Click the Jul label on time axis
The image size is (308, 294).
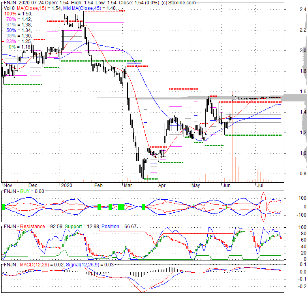(260, 185)
